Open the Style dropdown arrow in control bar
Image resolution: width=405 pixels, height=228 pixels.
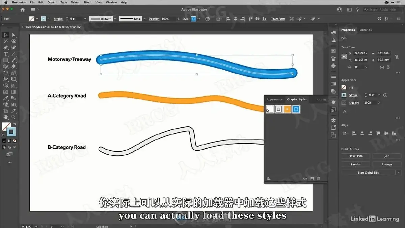198,19
